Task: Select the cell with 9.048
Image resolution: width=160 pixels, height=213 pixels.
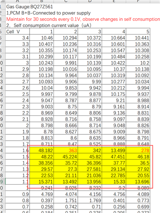Action: [114, 125]
